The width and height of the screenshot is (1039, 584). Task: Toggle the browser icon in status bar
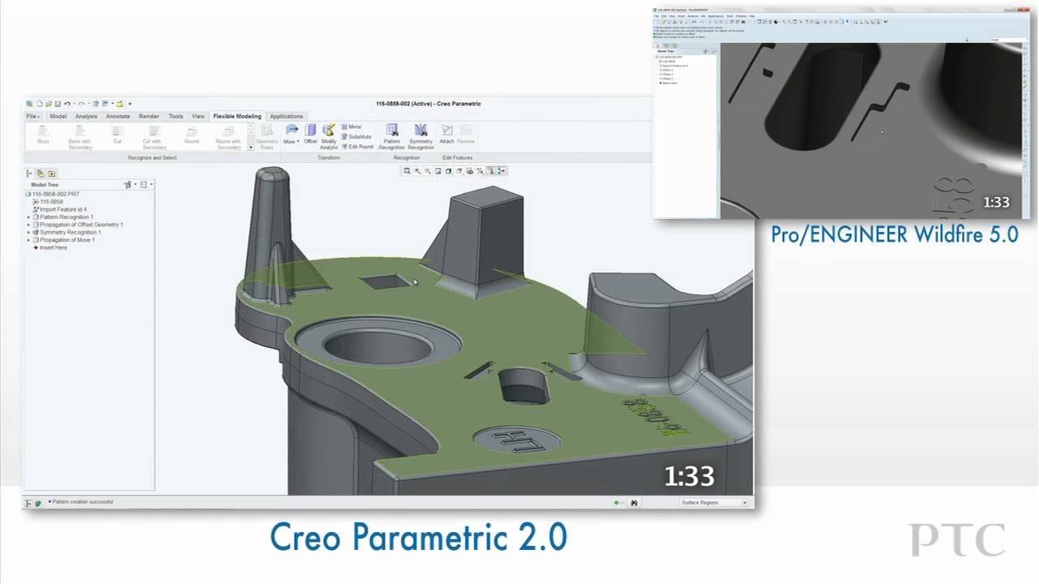(38, 503)
